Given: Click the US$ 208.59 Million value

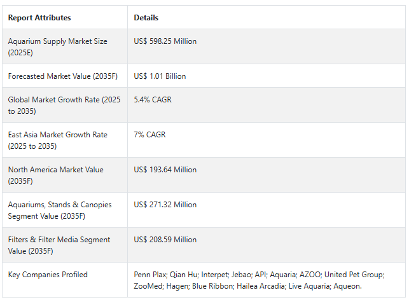Looking at the screenshot, I should click(x=165, y=240).
